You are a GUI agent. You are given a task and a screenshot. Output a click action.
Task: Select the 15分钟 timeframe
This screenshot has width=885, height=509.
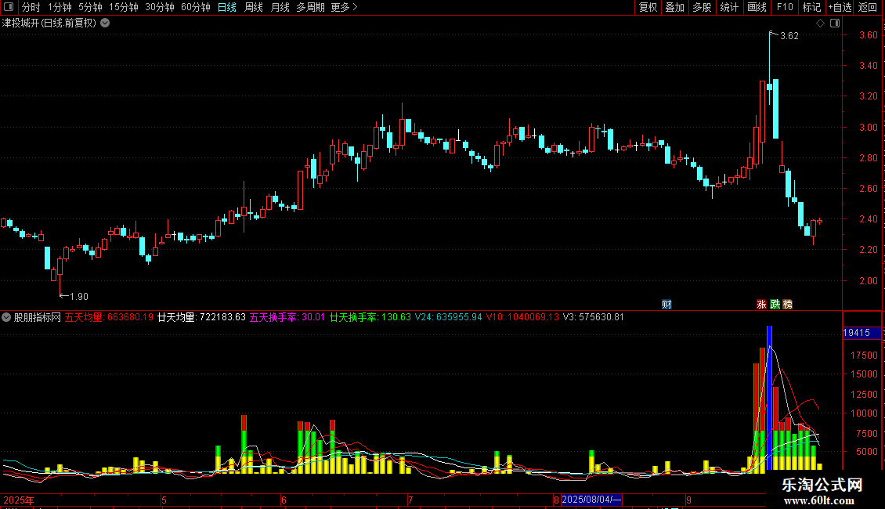click(x=124, y=7)
